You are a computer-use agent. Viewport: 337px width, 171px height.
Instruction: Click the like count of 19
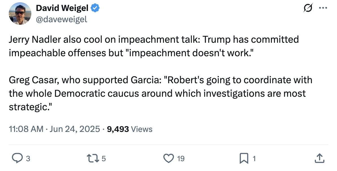[x=181, y=159]
